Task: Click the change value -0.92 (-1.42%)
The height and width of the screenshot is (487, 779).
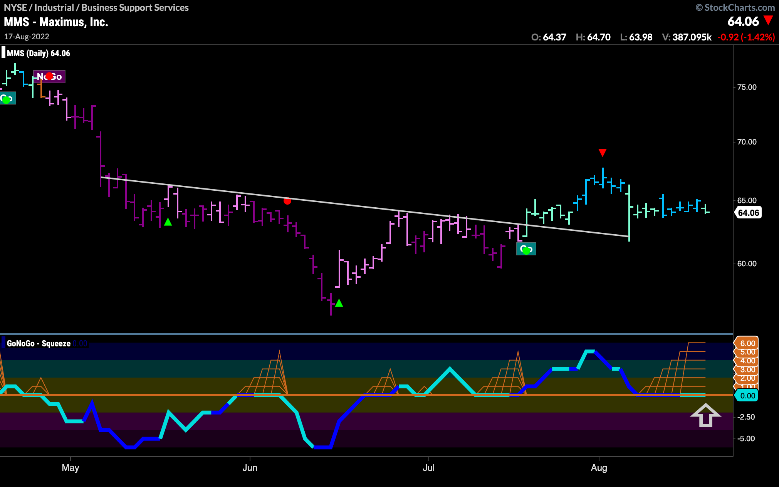Action: pyautogui.click(x=746, y=37)
